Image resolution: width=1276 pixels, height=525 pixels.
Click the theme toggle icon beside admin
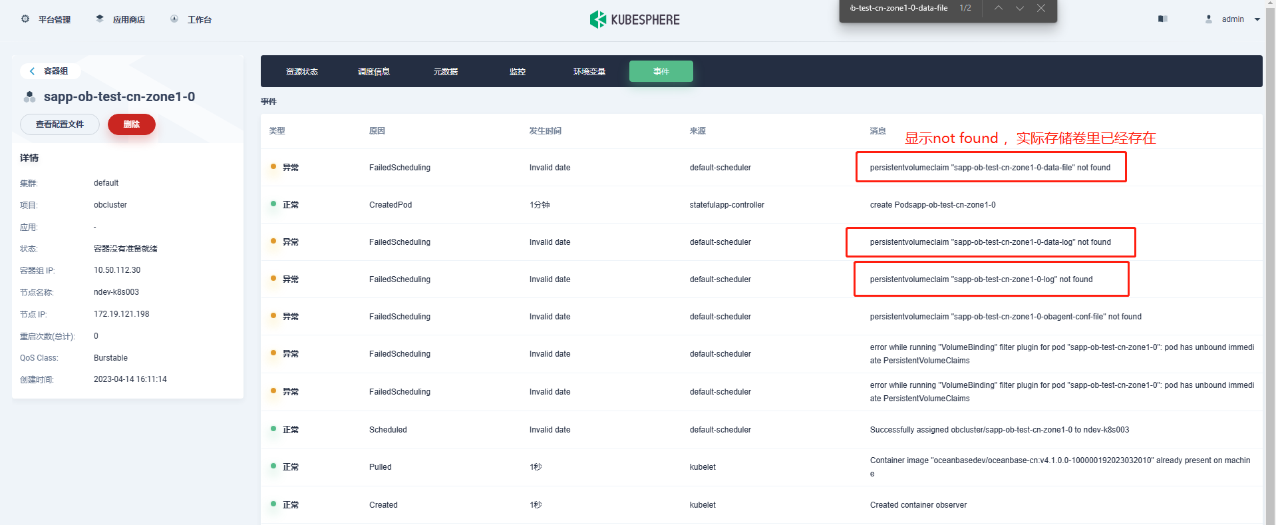coord(1163,19)
